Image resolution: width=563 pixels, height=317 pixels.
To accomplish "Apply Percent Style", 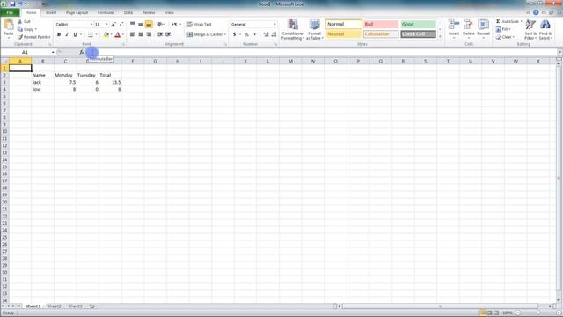I will [246, 34].
